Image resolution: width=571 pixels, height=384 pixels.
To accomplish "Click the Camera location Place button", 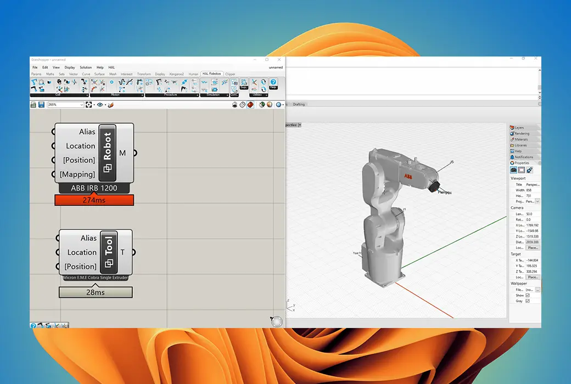I will point(533,248).
